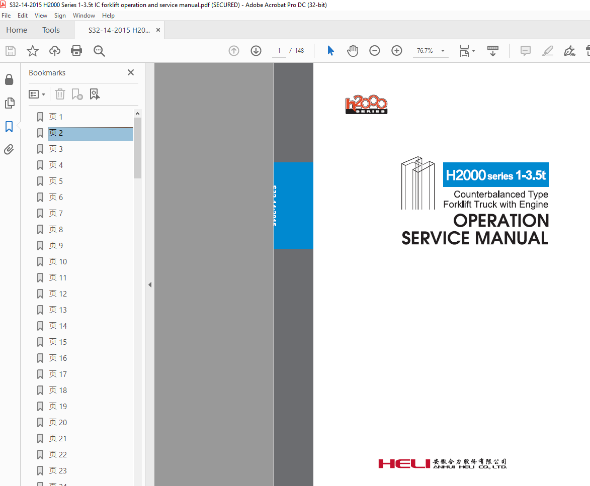The image size is (590, 486).
Task: Open the security lock panel
Action: [9, 80]
